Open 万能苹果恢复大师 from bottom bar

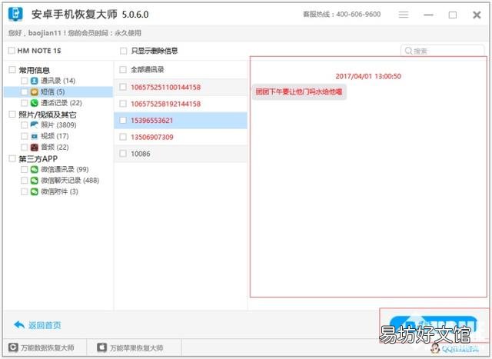tap(136, 347)
